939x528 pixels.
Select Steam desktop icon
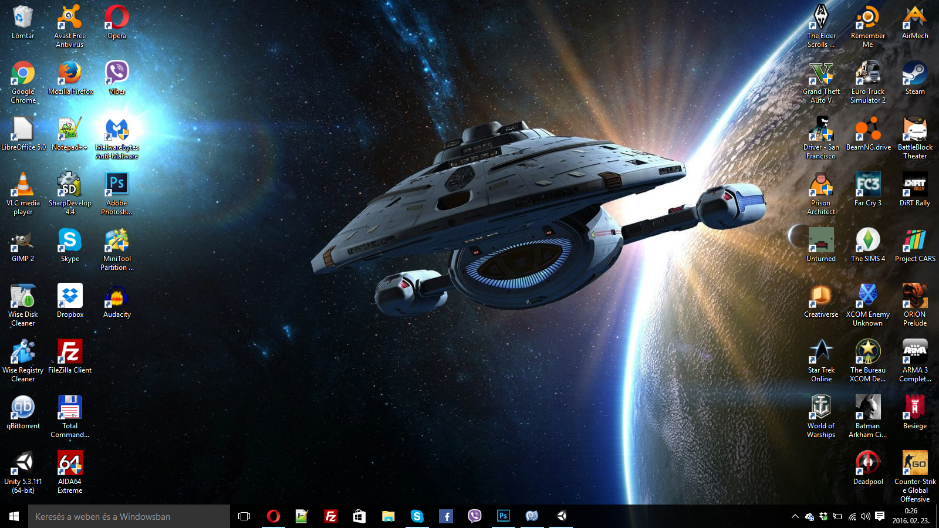click(x=915, y=78)
